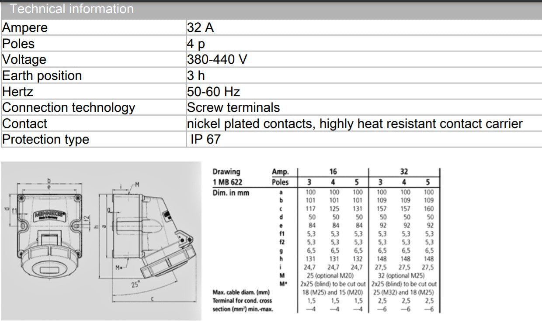This screenshot has width=542, height=333.
Task: Select the Ampere row label
Action: coord(24,27)
